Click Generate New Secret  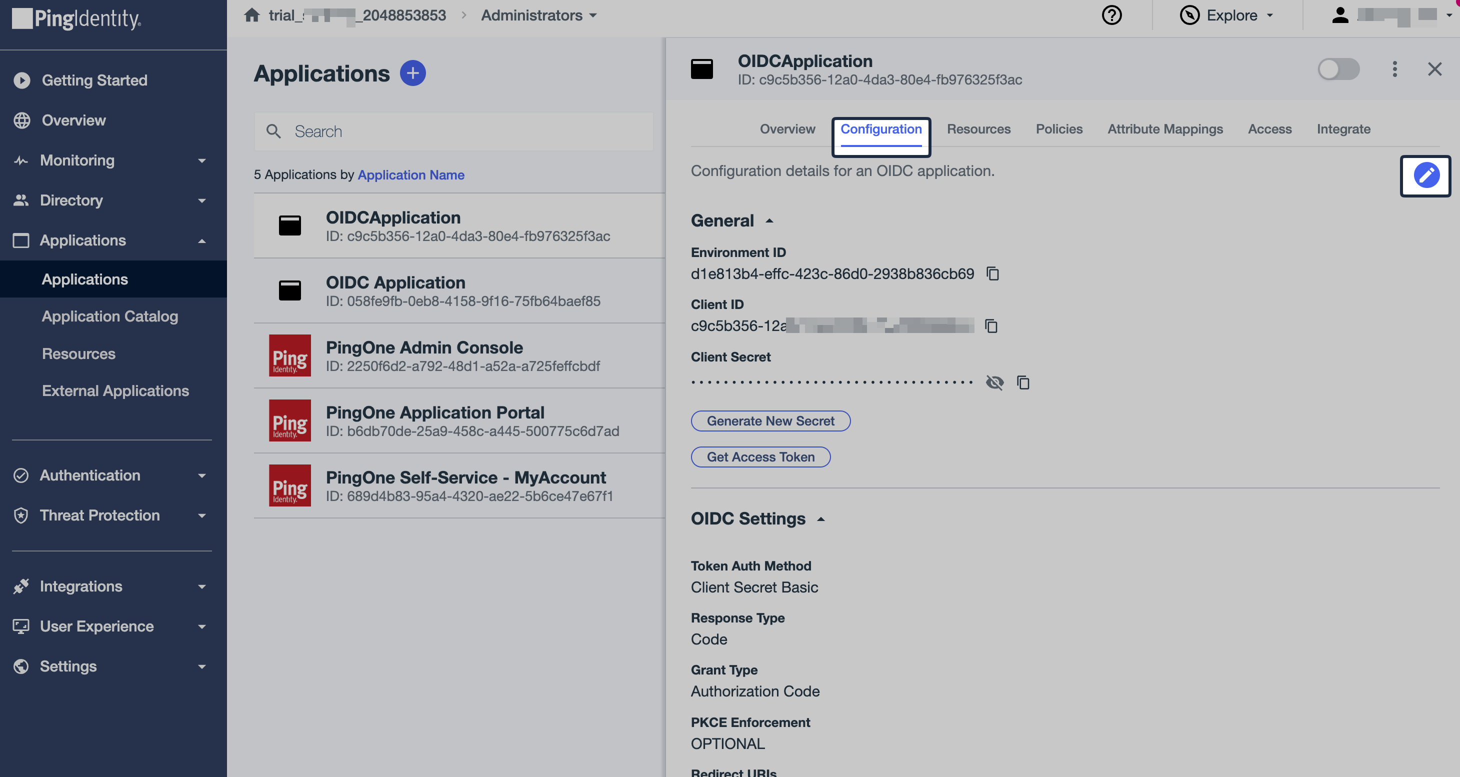(x=770, y=420)
